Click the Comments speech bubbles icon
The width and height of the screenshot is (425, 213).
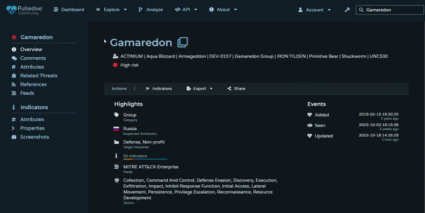click(x=14, y=58)
